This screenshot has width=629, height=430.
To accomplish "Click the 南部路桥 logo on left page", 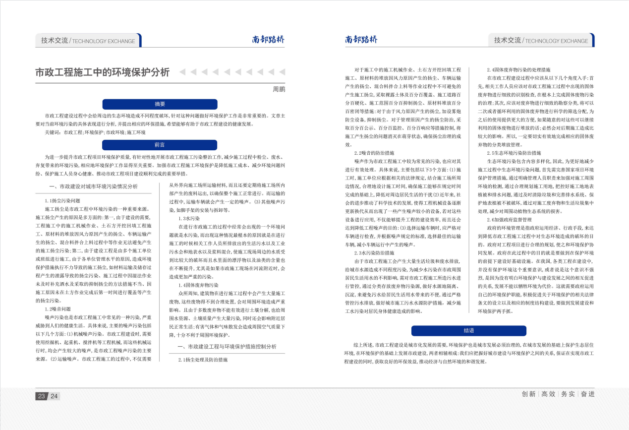I will click(x=269, y=40).
